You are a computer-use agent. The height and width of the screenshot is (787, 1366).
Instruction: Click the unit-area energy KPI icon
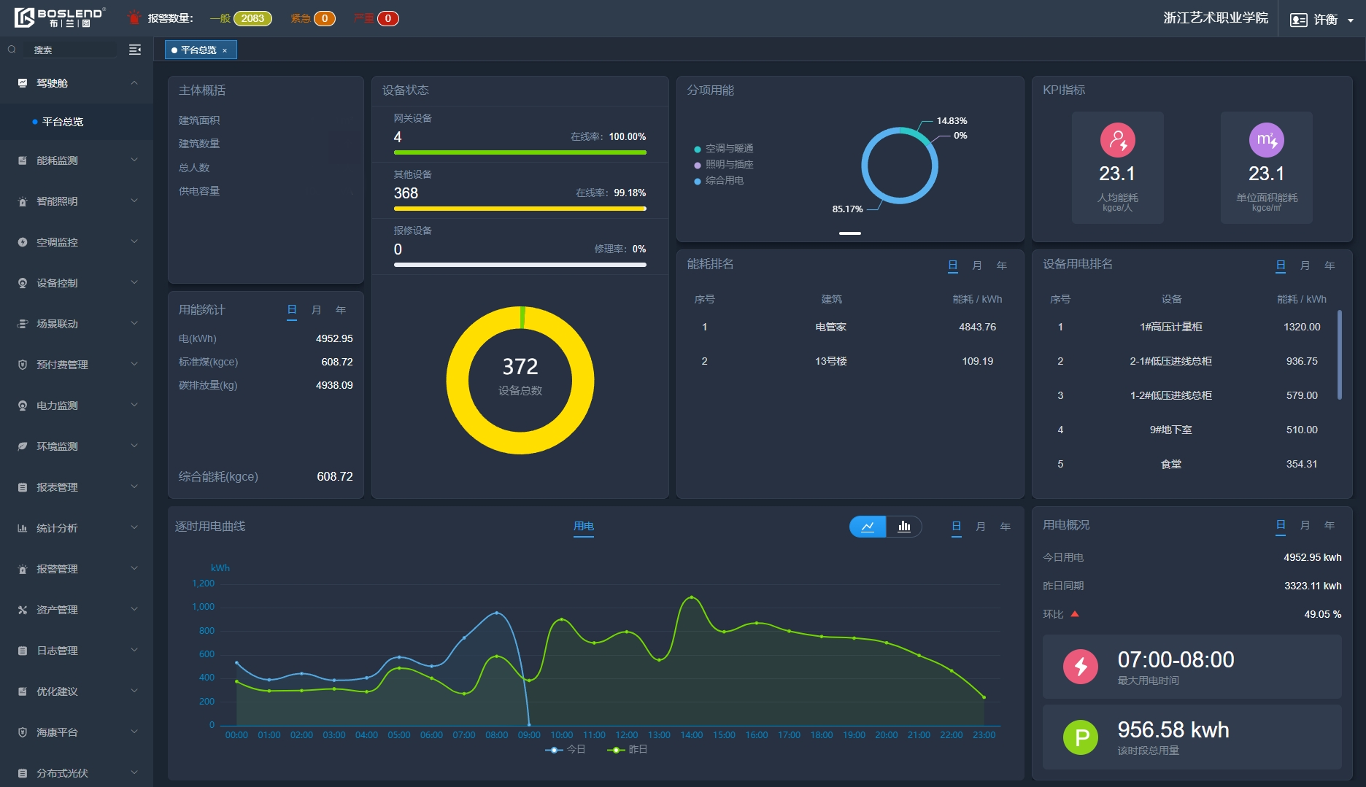coord(1266,140)
